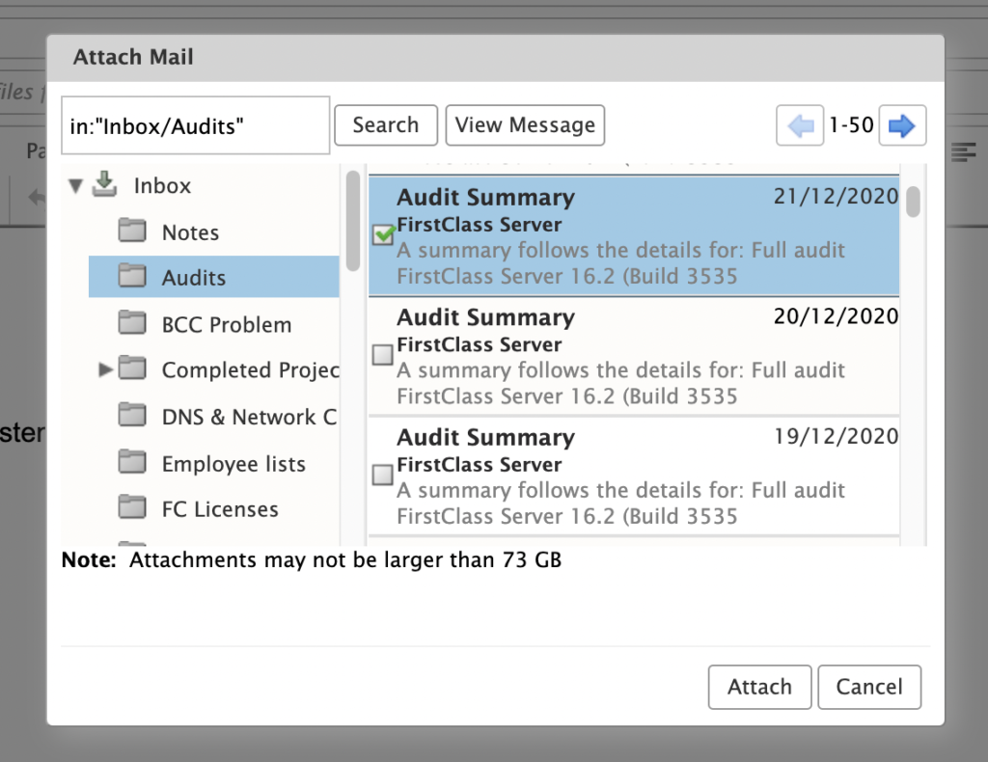Click the search query input field

195,125
